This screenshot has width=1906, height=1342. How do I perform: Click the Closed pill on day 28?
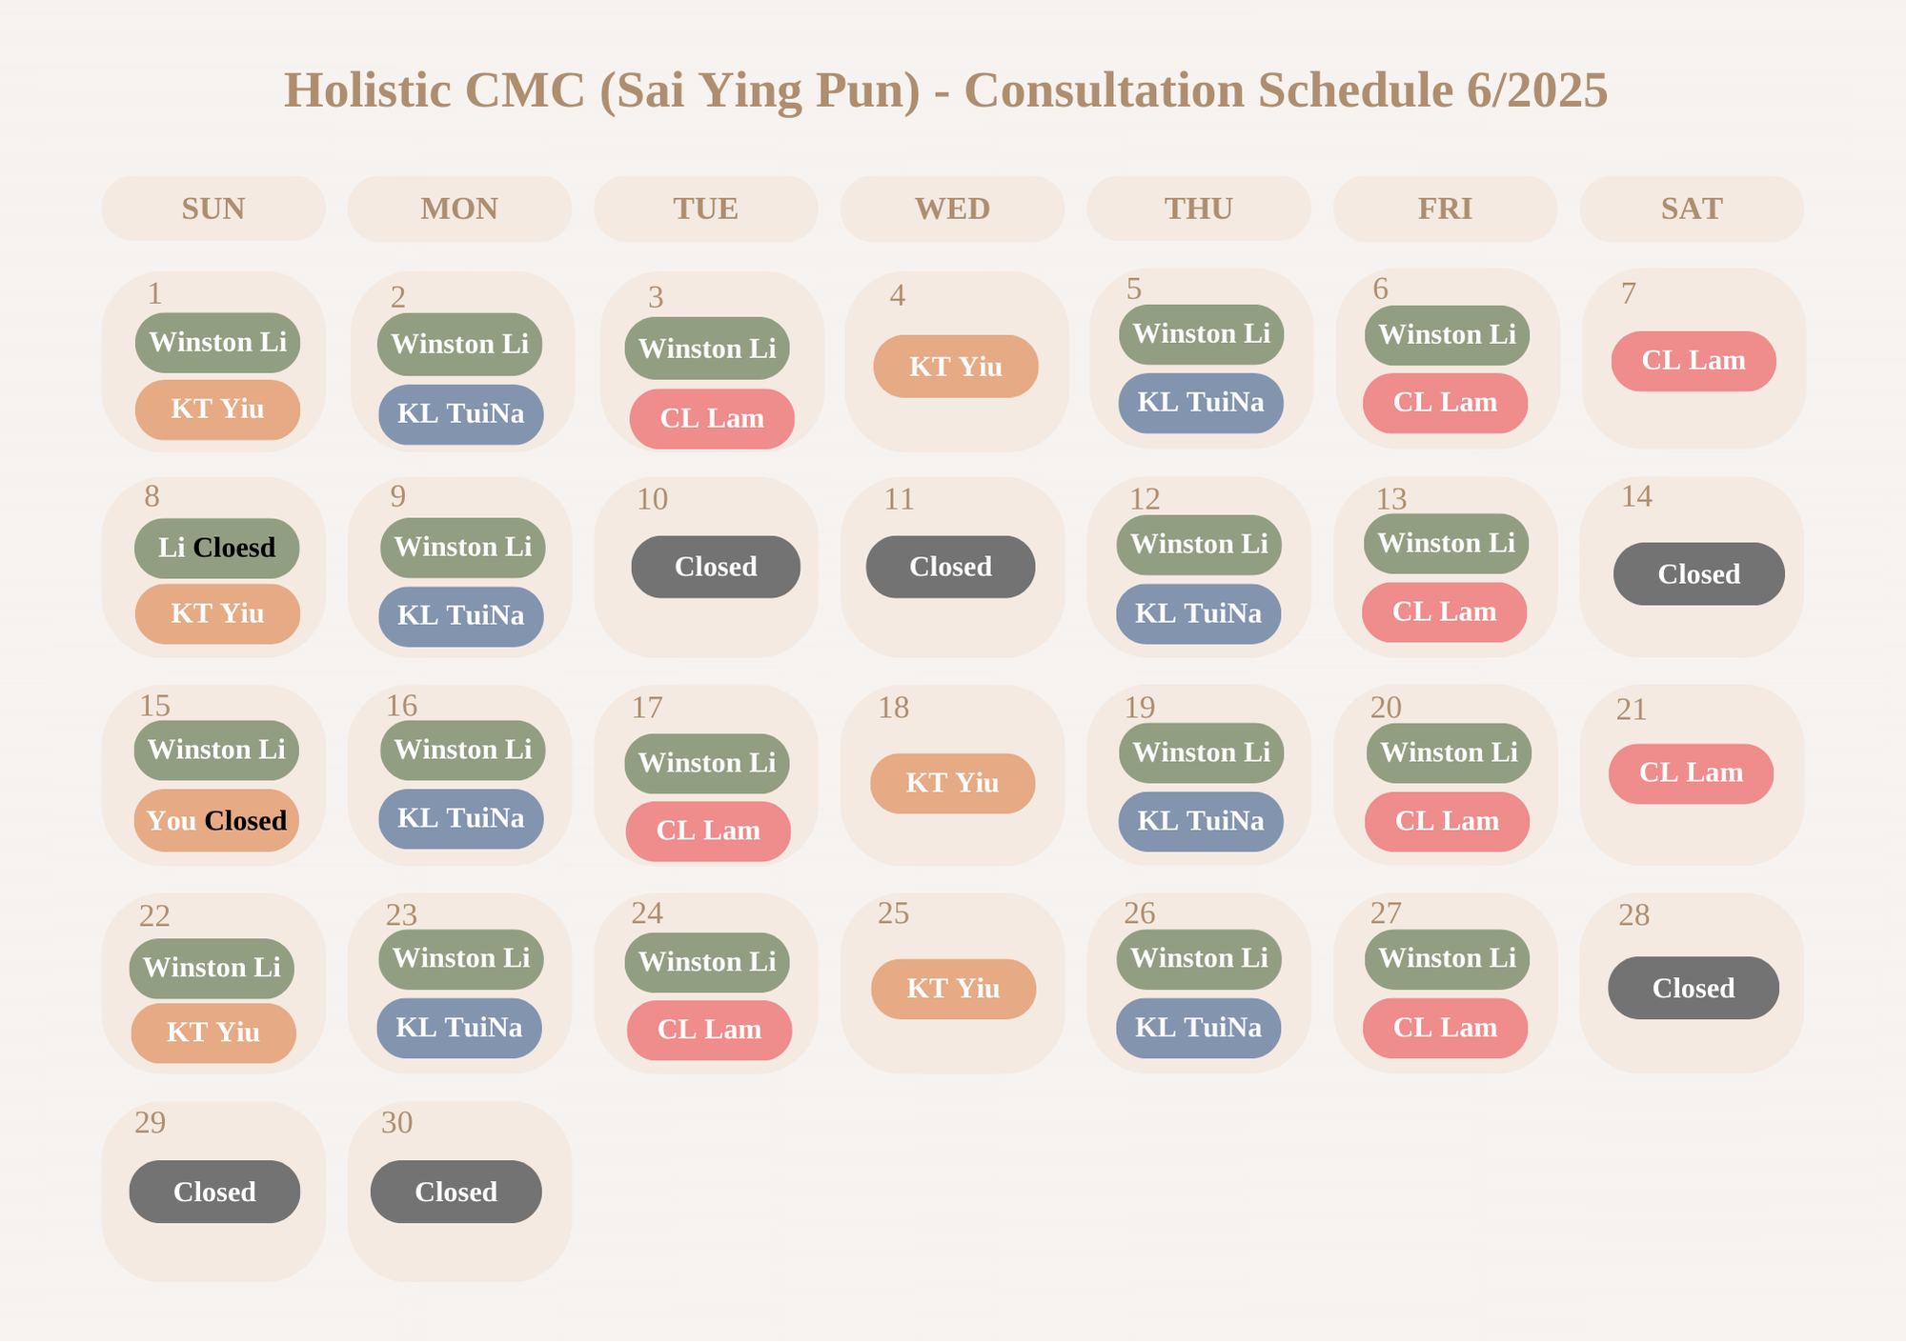coord(1693,988)
